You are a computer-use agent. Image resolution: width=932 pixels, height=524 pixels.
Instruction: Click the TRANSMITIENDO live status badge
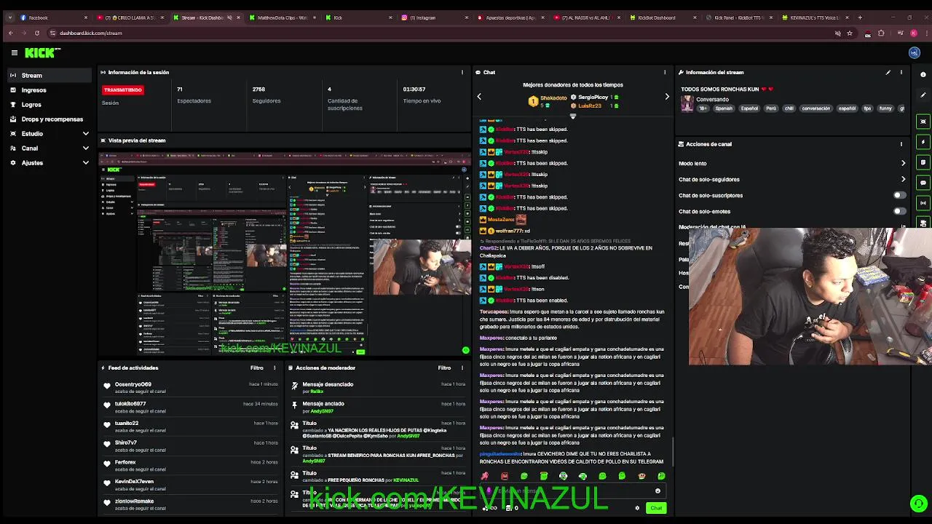coord(122,90)
